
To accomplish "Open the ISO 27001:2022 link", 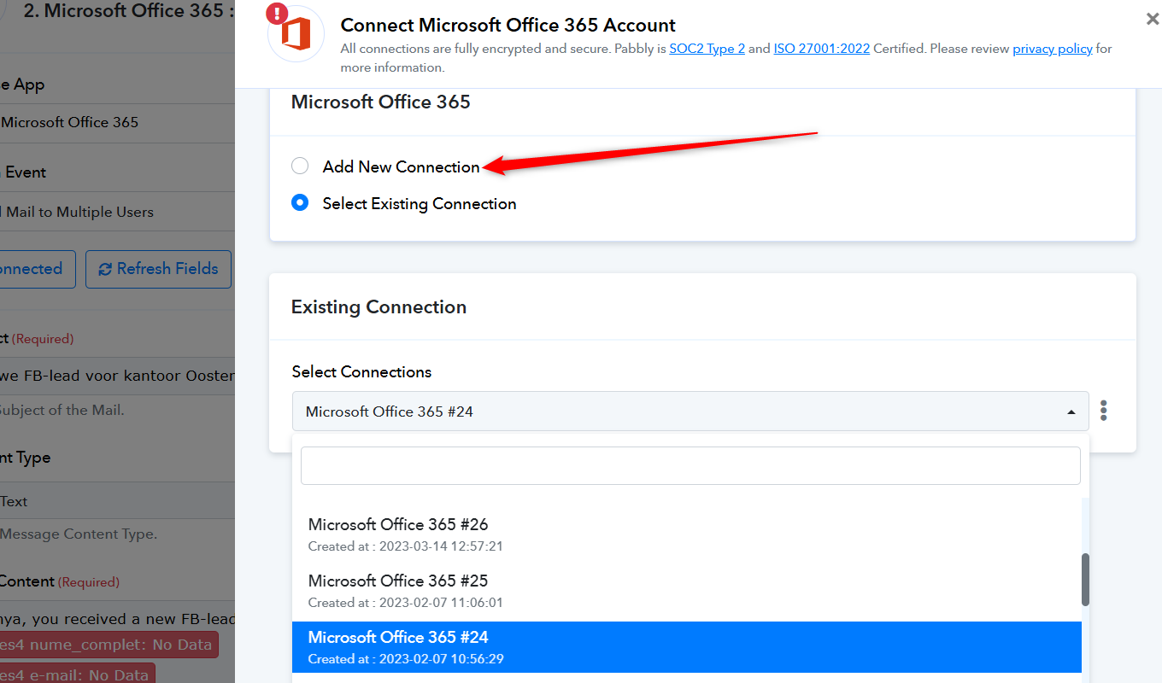I will coord(822,49).
